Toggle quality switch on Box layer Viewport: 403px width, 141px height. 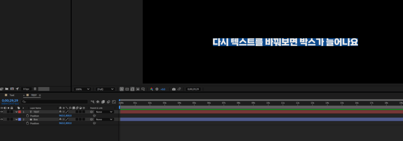pyautogui.click(x=67, y=119)
